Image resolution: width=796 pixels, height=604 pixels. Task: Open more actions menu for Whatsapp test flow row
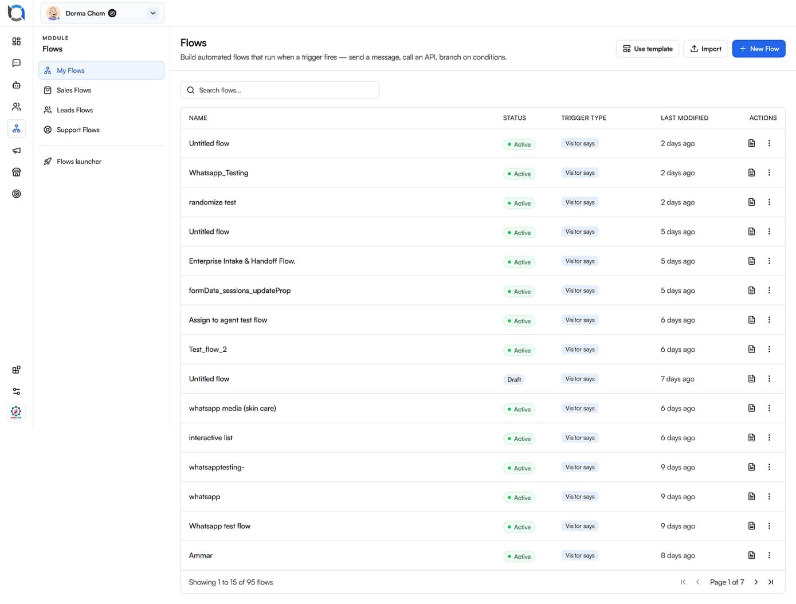[769, 526]
